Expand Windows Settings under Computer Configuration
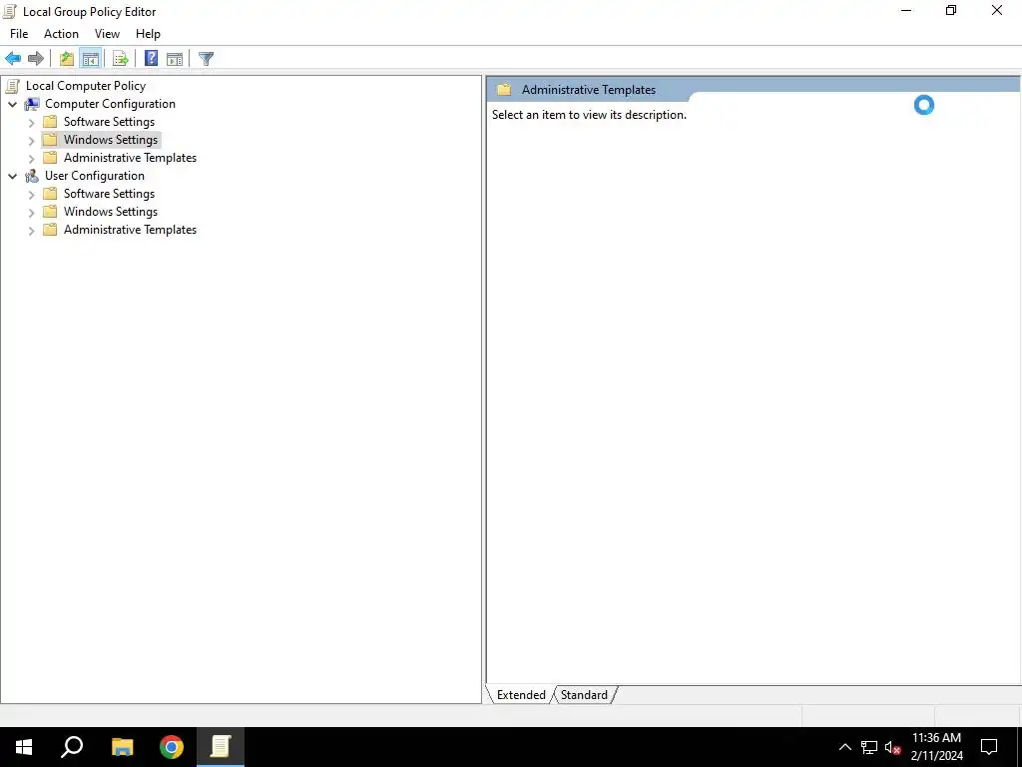Screen dimensions: 1022x767 coord(31,140)
